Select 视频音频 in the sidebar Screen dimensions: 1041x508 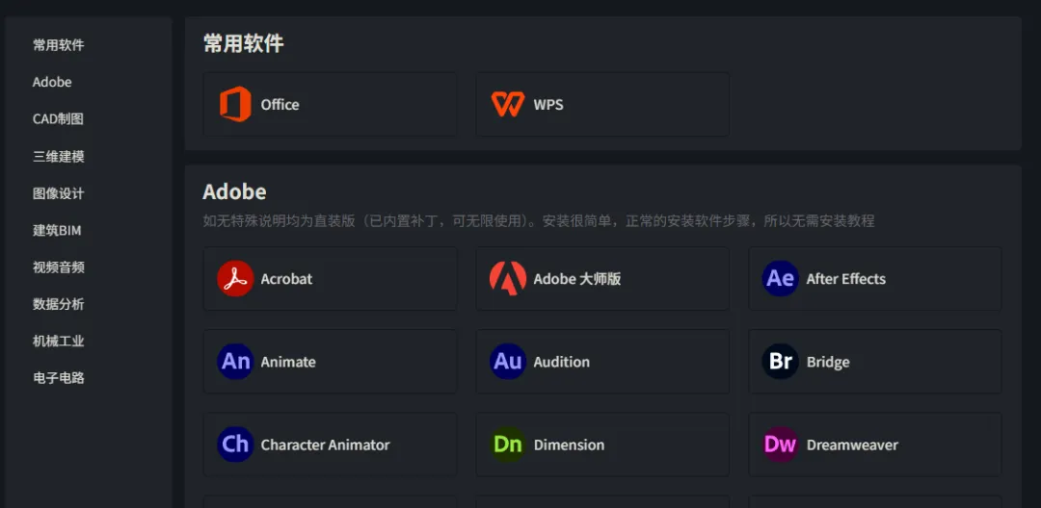coord(59,267)
